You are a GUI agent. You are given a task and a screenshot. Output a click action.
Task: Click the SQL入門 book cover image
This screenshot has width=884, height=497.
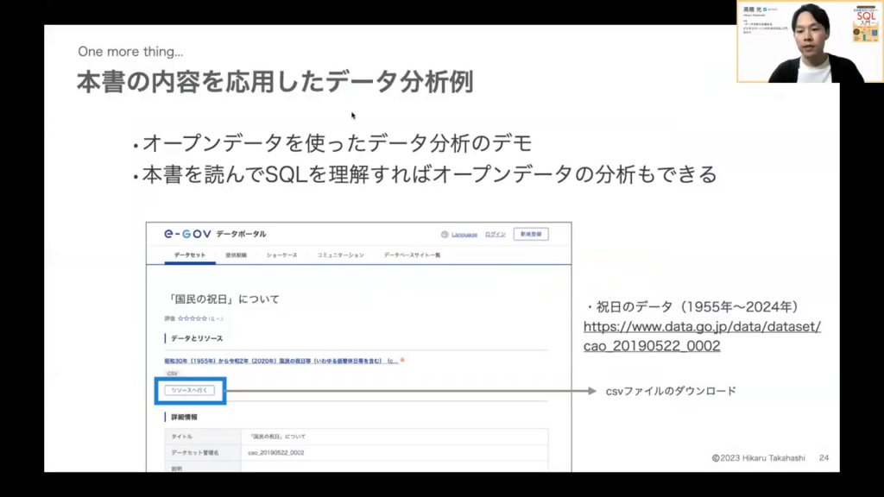click(x=864, y=22)
